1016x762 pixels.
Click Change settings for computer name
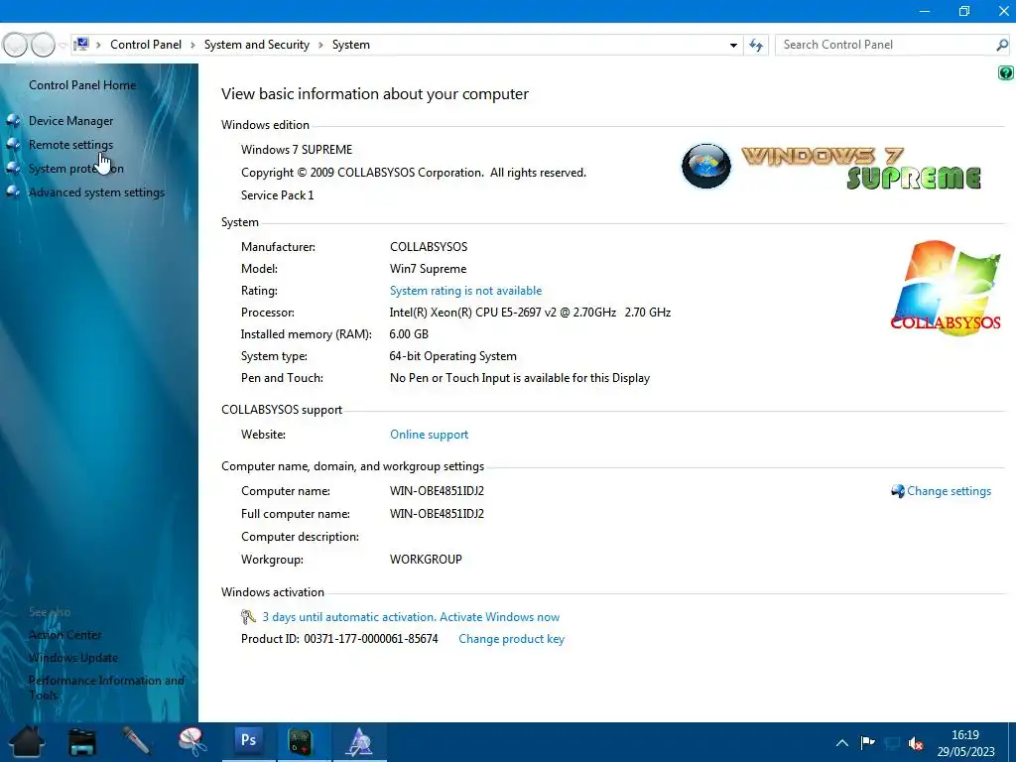pyautogui.click(x=949, y=491)
